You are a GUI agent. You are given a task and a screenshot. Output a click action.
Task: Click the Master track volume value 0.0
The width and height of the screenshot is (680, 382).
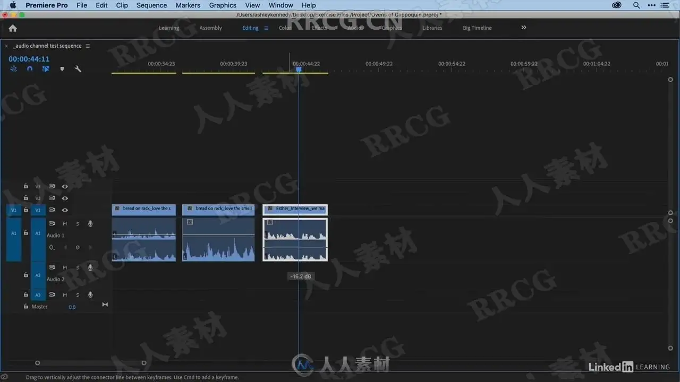pyautogui.click(x=72, y=307)
